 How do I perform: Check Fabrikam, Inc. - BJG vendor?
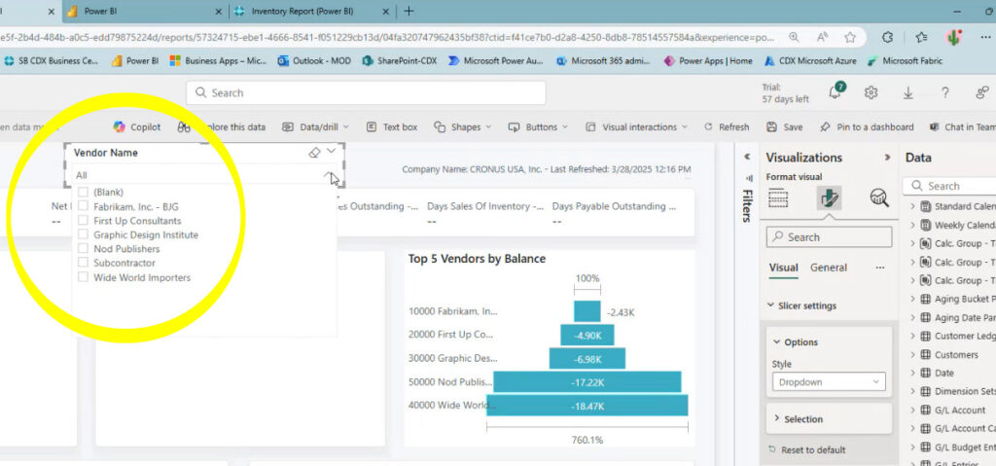(x=83, y=206)
